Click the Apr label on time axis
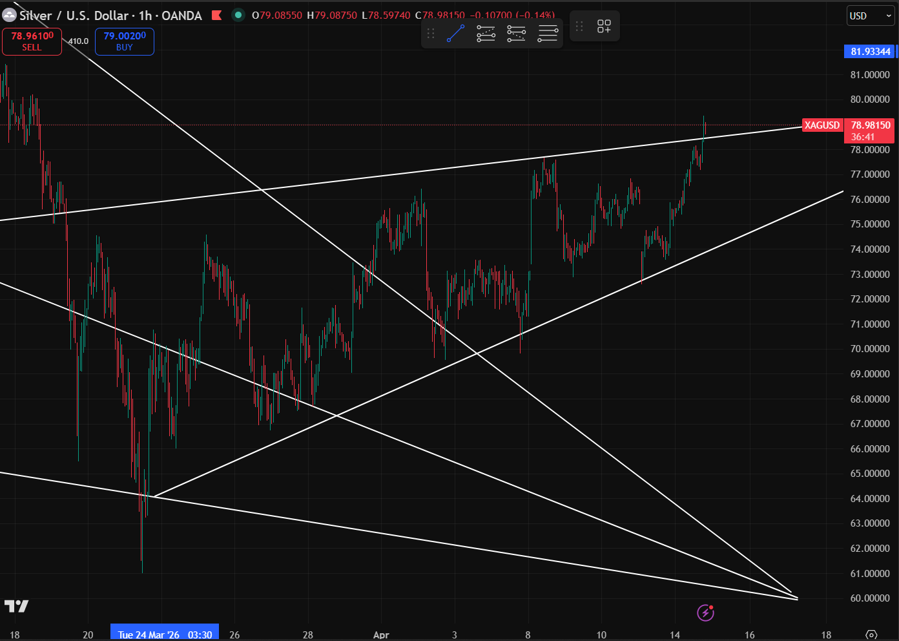Screen dimensions: 899x641 [x=381, y=635]
